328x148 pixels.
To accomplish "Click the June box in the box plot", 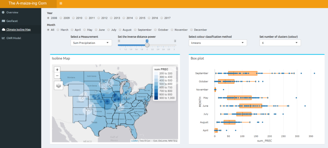I will click(x=250, y=106).
